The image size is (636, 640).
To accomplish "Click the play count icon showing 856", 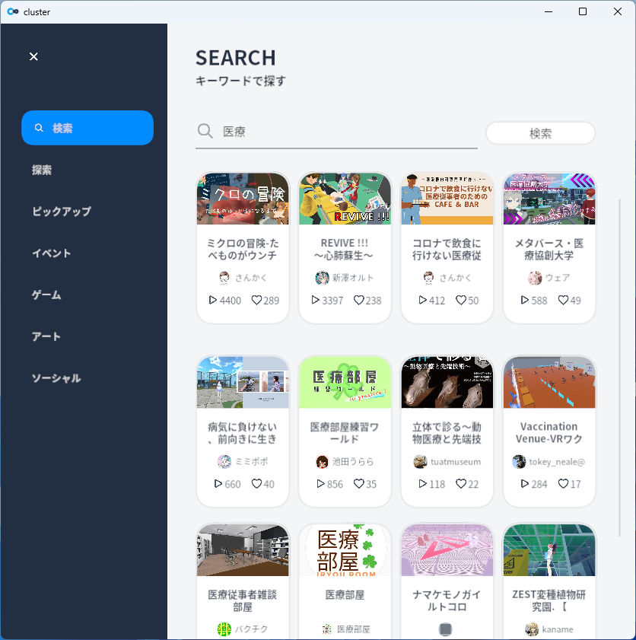I will pyautogui.click(x=320, y=484).
